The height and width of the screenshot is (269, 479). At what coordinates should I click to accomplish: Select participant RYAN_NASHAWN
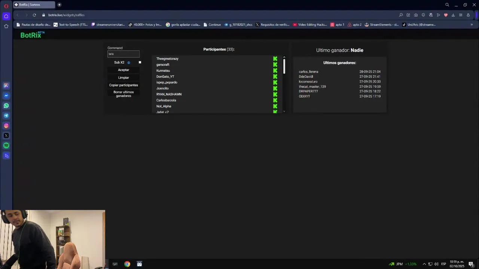pyautogui.click(x=169, y=94)
